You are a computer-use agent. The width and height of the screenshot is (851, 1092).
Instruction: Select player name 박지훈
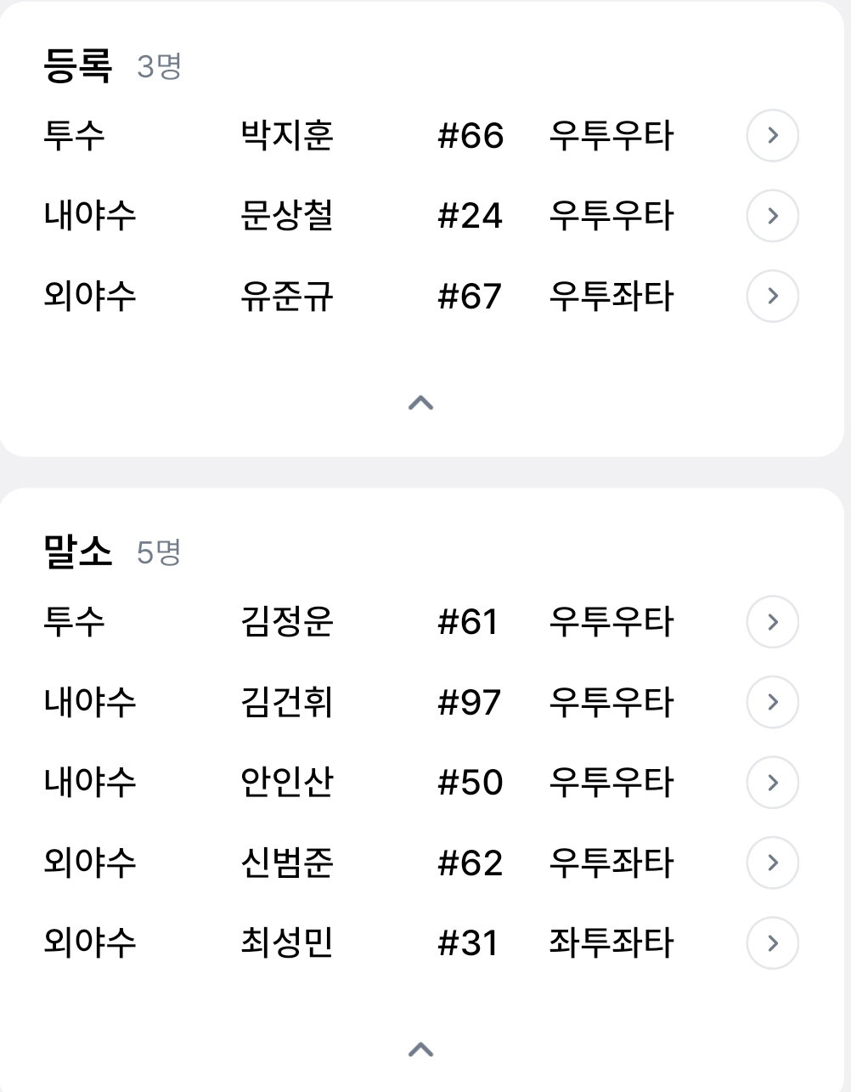(287, 135)
